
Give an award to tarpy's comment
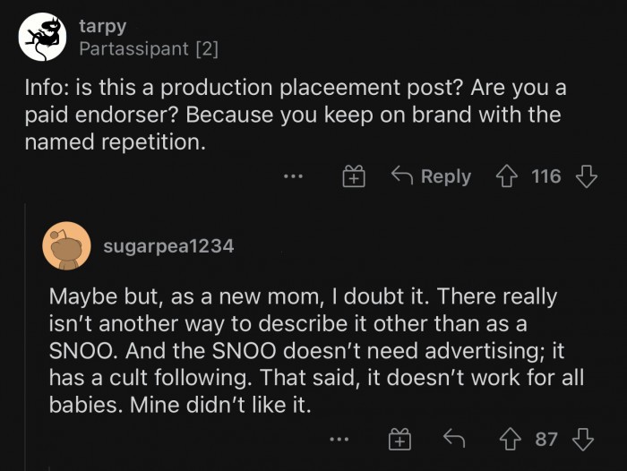(354, 176)
